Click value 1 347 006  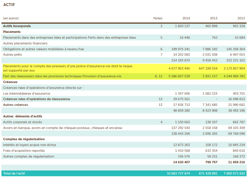(182, 93)
